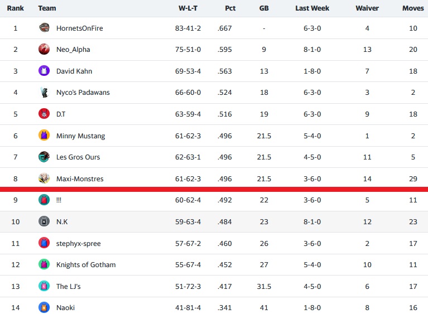
Task: Select David Kahn's purple jersey icon
Action: (44, 71)
